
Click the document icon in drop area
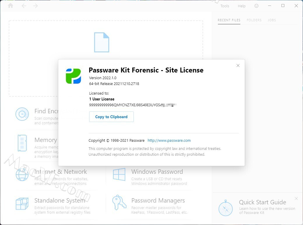point(102,42)
